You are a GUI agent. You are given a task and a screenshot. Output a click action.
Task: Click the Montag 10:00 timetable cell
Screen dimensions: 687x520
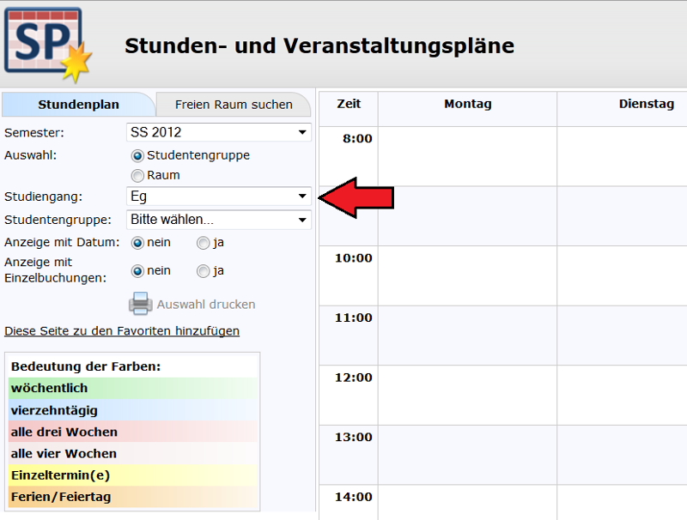pyautogui.click(x=467, y=275)
